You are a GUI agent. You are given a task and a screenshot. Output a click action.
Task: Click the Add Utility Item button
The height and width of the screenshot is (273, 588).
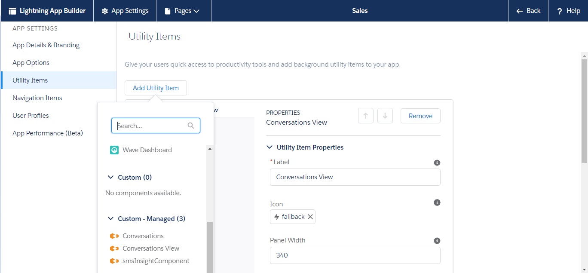pos(156,88)
